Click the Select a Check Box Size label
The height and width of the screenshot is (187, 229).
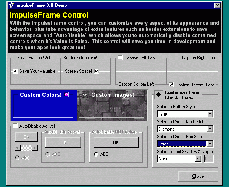[x=180, y=137]
